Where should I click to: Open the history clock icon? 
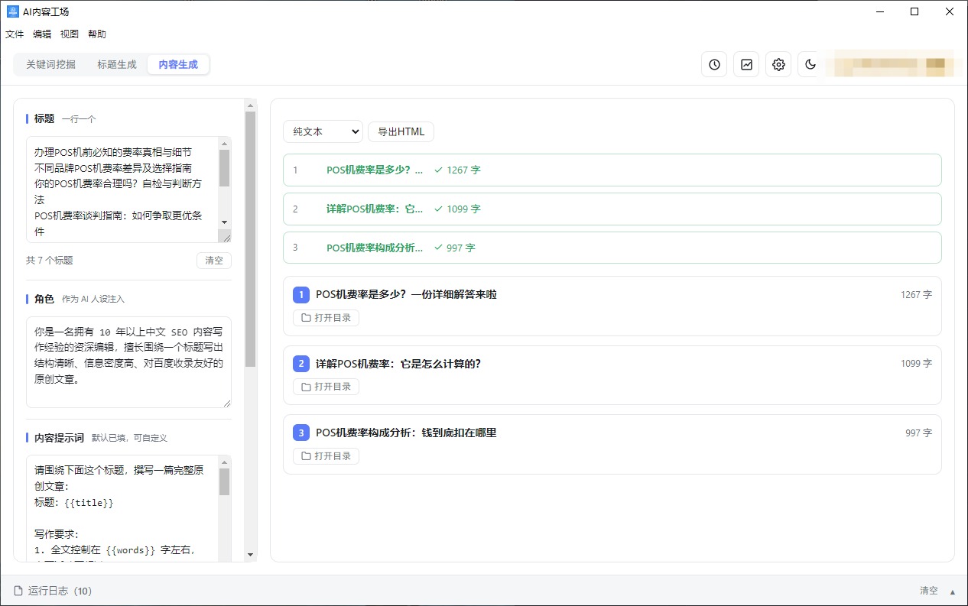(714, 65)
